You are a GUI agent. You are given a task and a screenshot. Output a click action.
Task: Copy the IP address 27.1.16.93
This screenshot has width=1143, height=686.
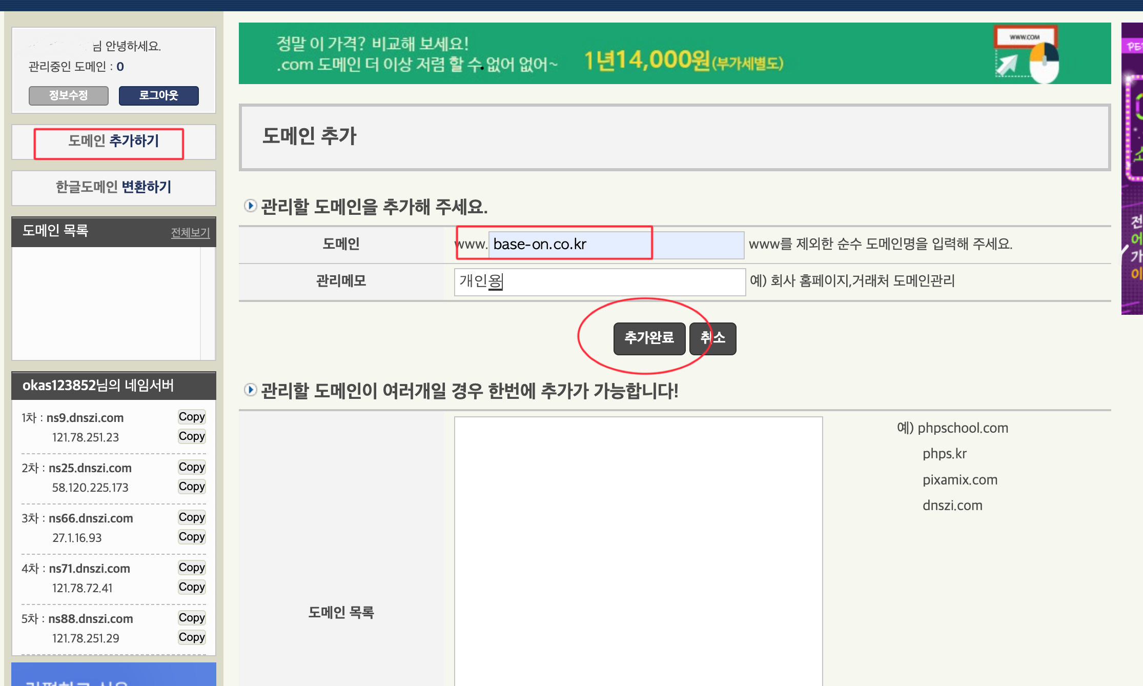[x=192, y=537]
